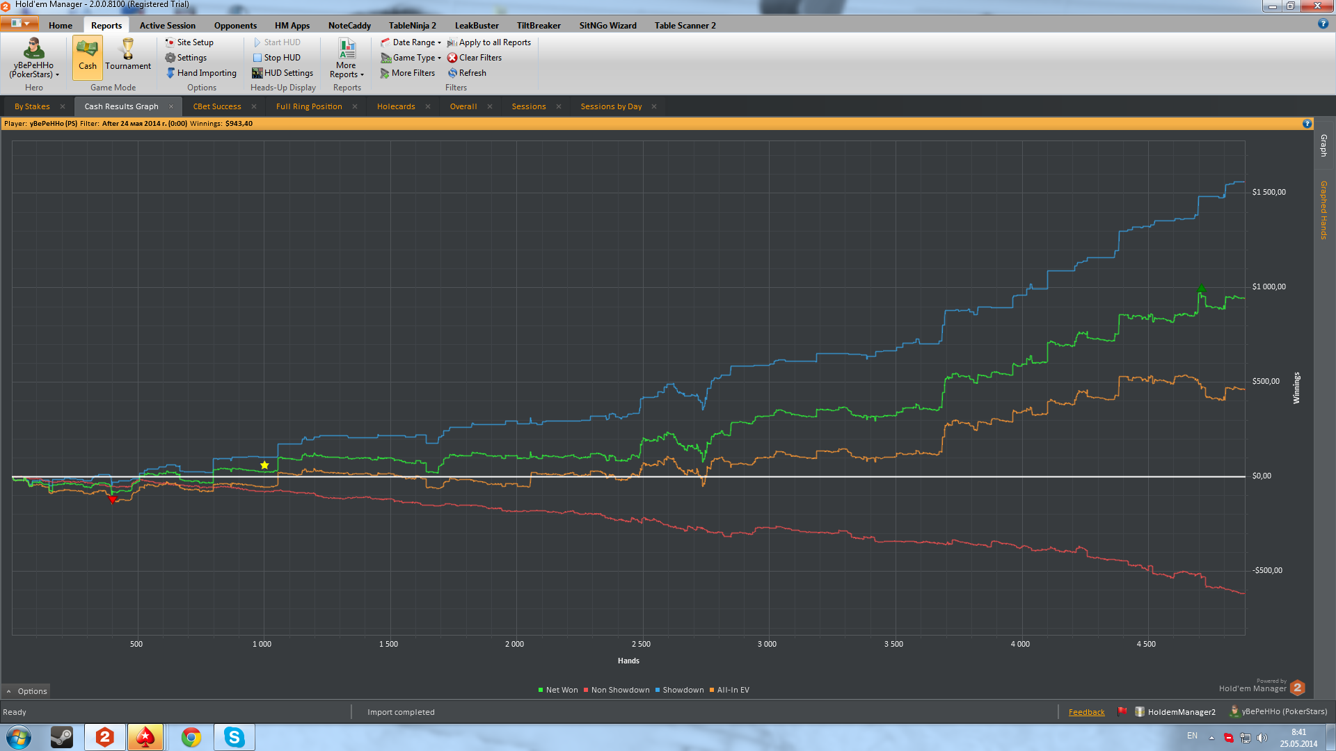This screenshot has height=751, width=1336.
Task: Open Hand Importing
Action: pos(201,73)
